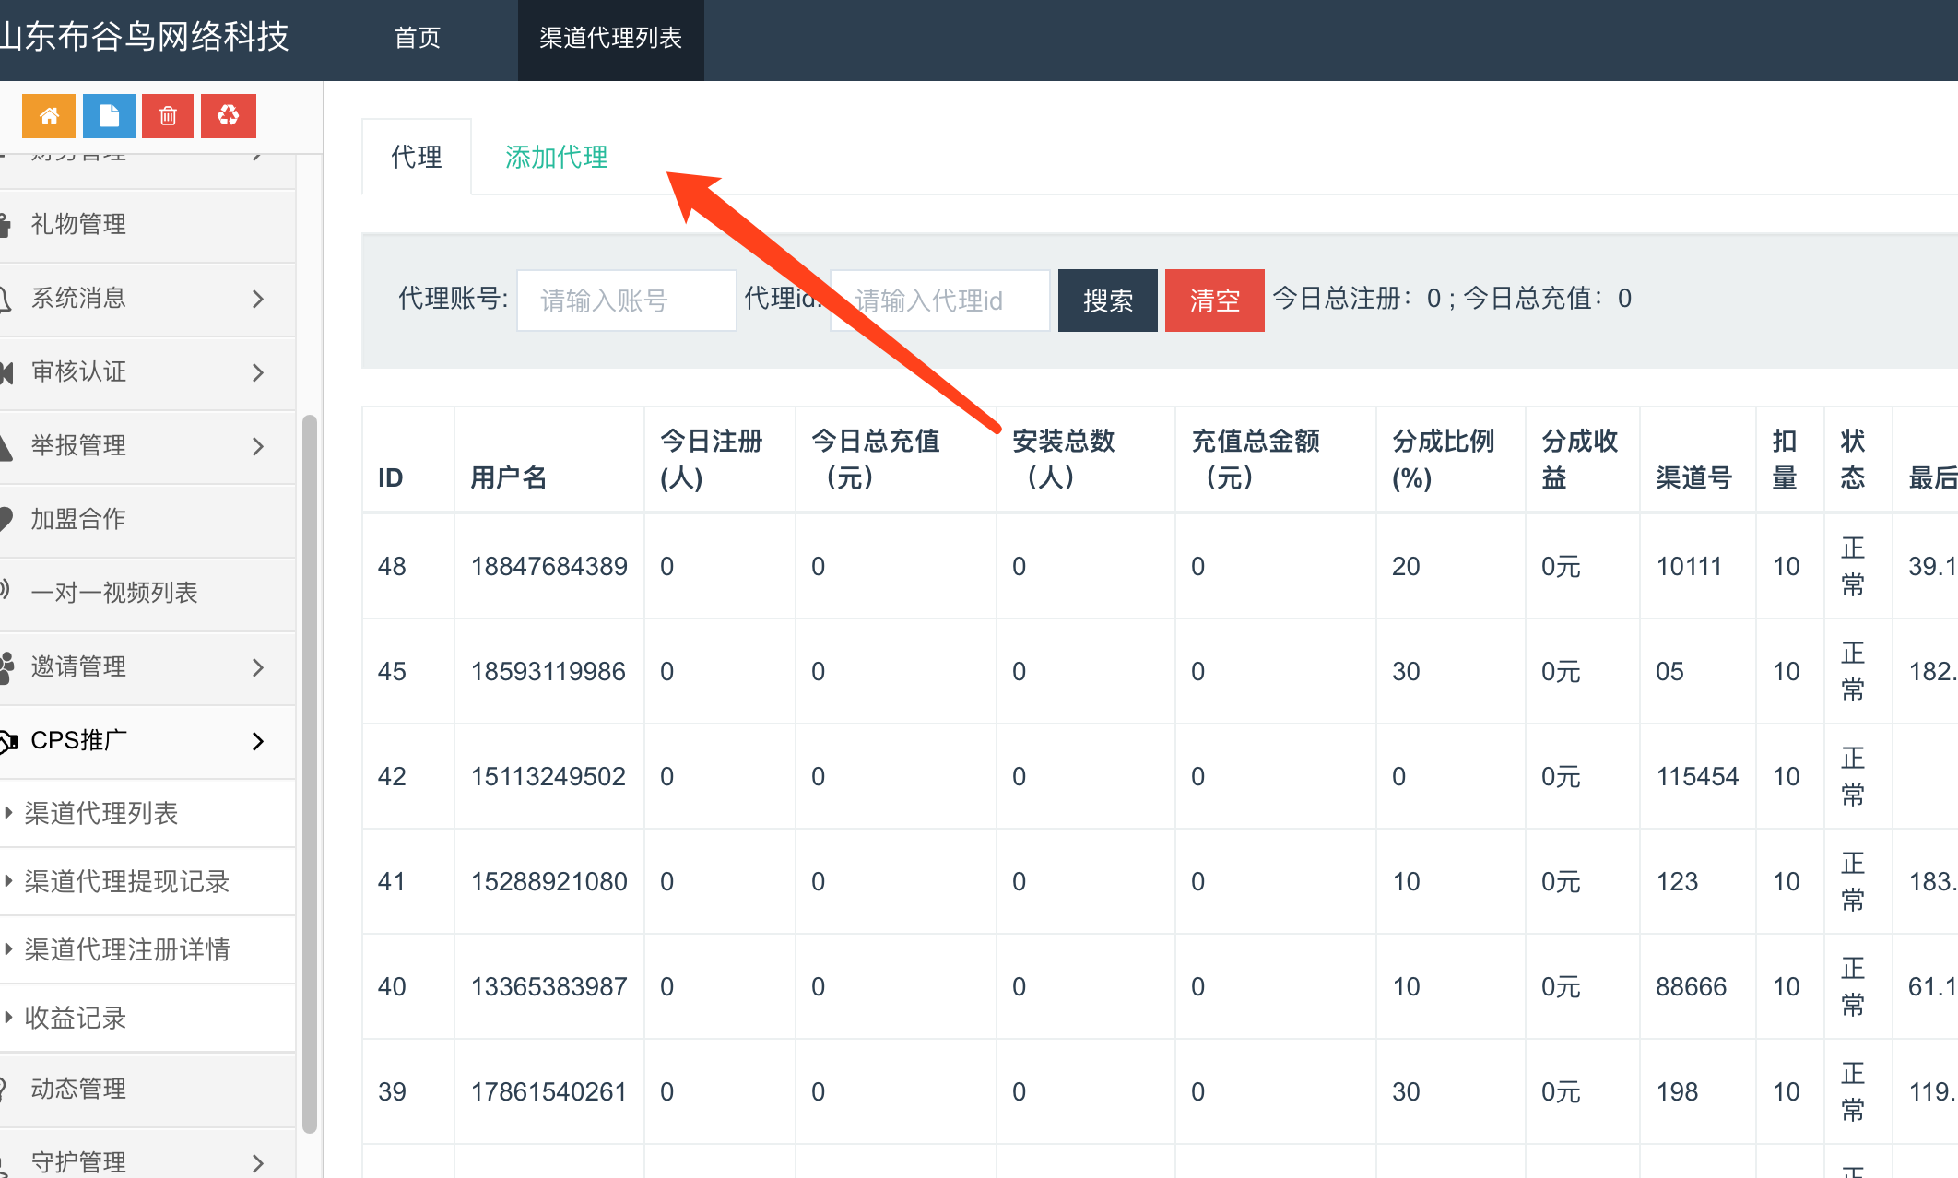Switch to the 添加代理 tab
The width and height of the screenshot is (1958, 1178).
556,158
